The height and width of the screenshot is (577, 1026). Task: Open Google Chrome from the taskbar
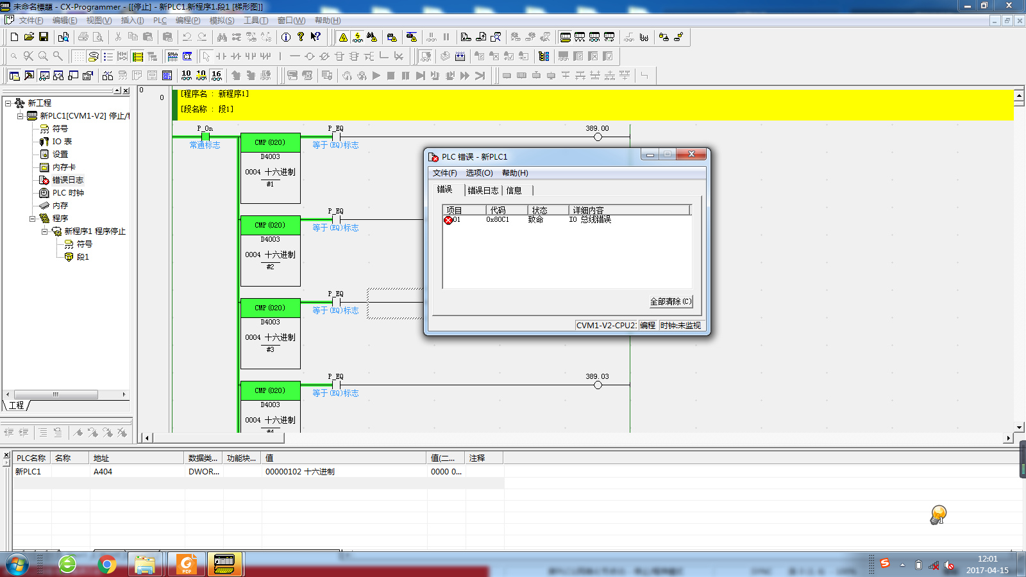(107, 564)
